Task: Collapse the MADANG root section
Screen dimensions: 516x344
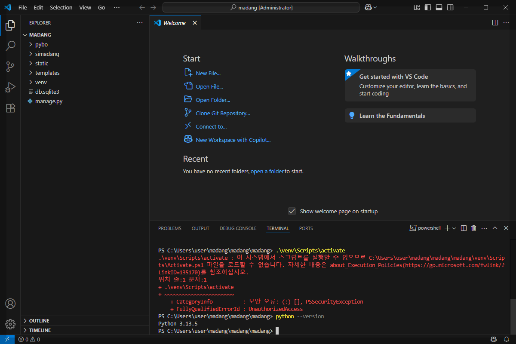Action: 84,35
